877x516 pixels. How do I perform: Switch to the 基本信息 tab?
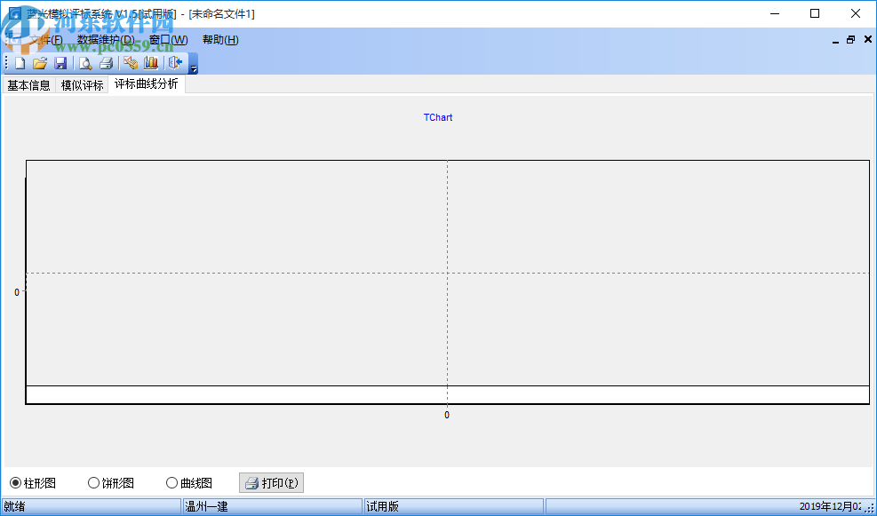pyautogui.click(x=29, y=85)
